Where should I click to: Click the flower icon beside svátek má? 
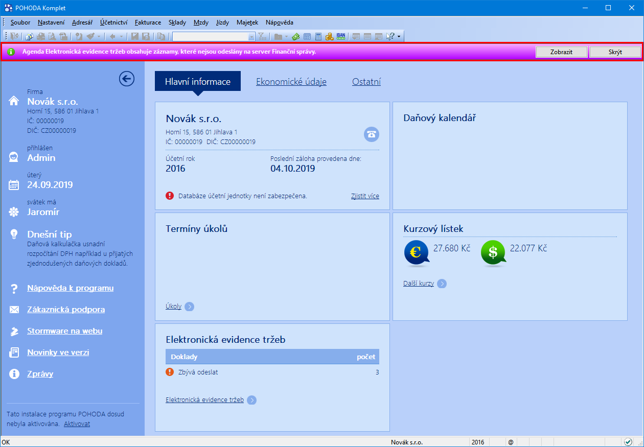(14, 212)
